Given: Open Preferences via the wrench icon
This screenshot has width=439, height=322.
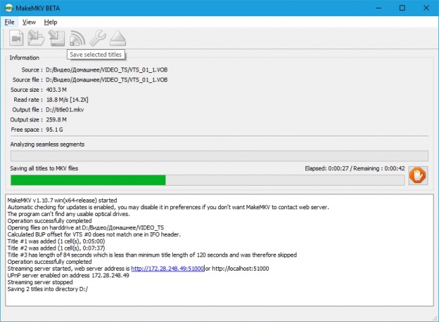Looking at the screenshot, I should 97,38.
